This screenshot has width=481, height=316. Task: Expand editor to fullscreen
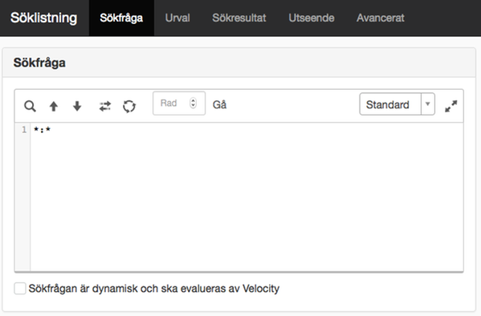pyautogui.click(x=451, y=106)
